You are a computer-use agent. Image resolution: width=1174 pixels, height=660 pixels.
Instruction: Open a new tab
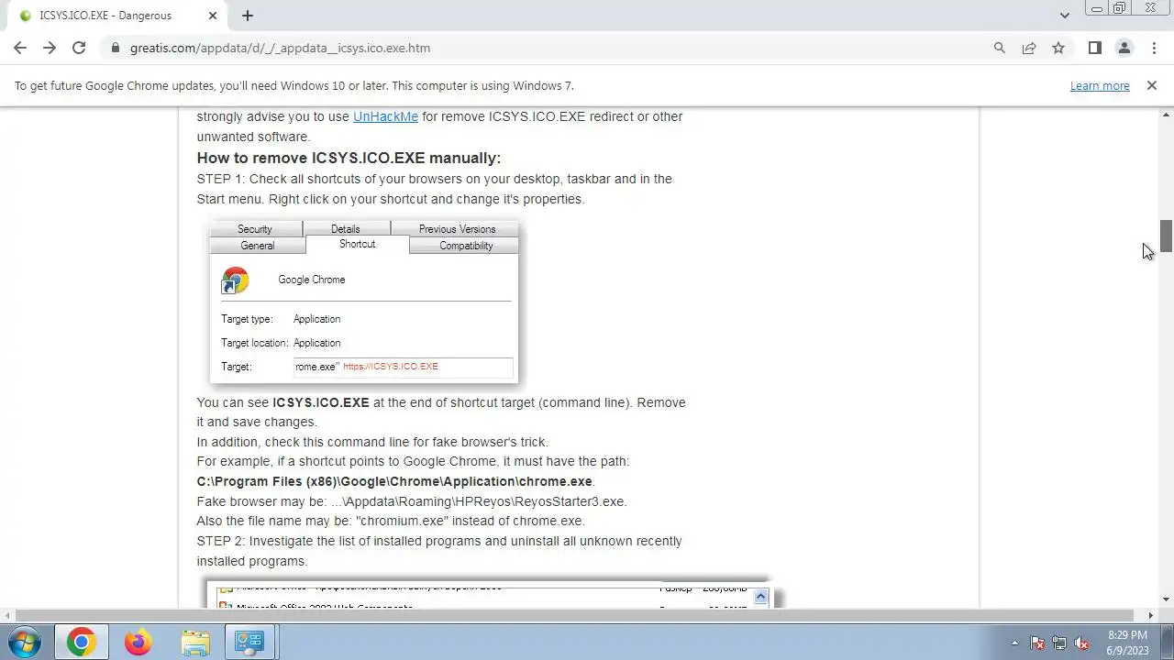point(248,16)
